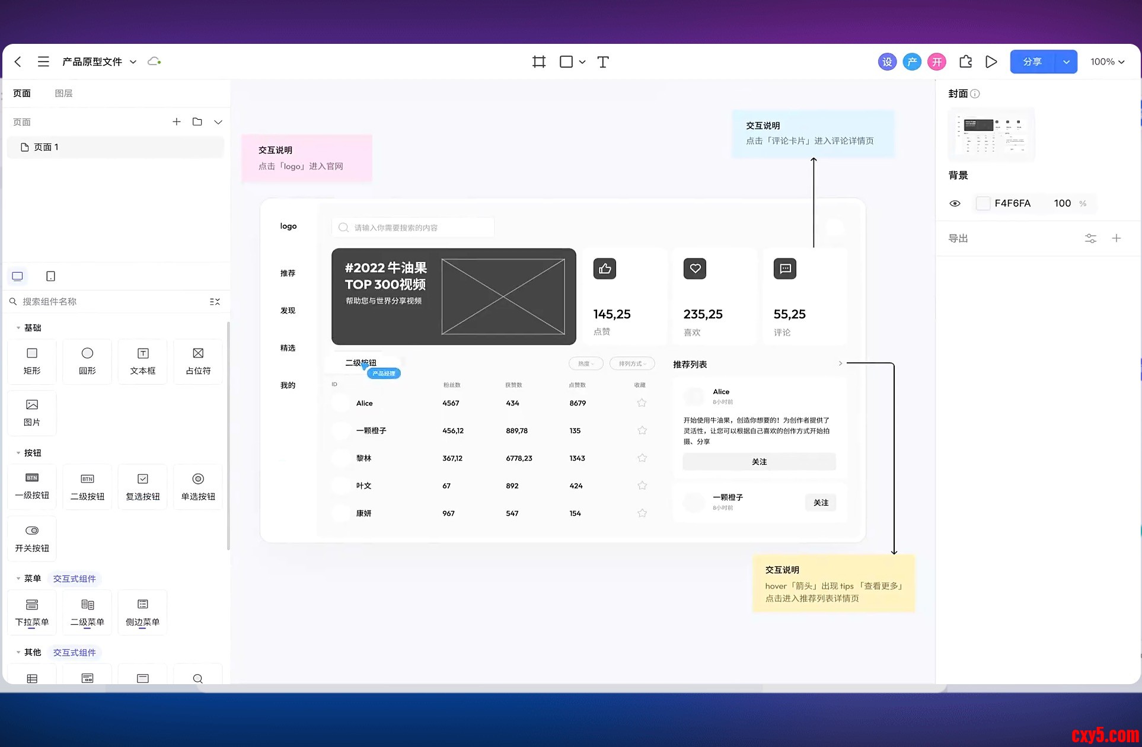Select the Frame tool in the top toolbar
The image size is (1142, 747).
pos(538,62)
